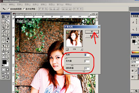Click the align left edges button

[51, 9]
